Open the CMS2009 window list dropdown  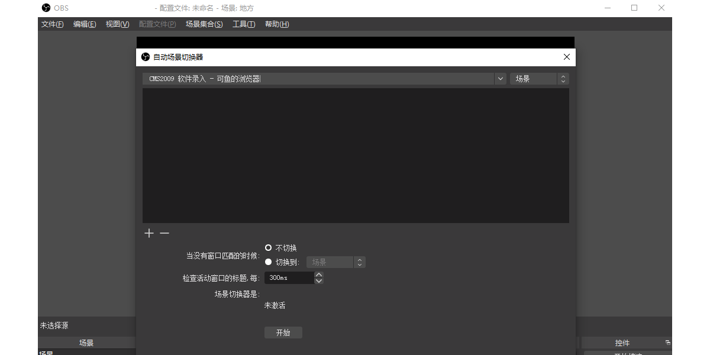tap(500, 78)
